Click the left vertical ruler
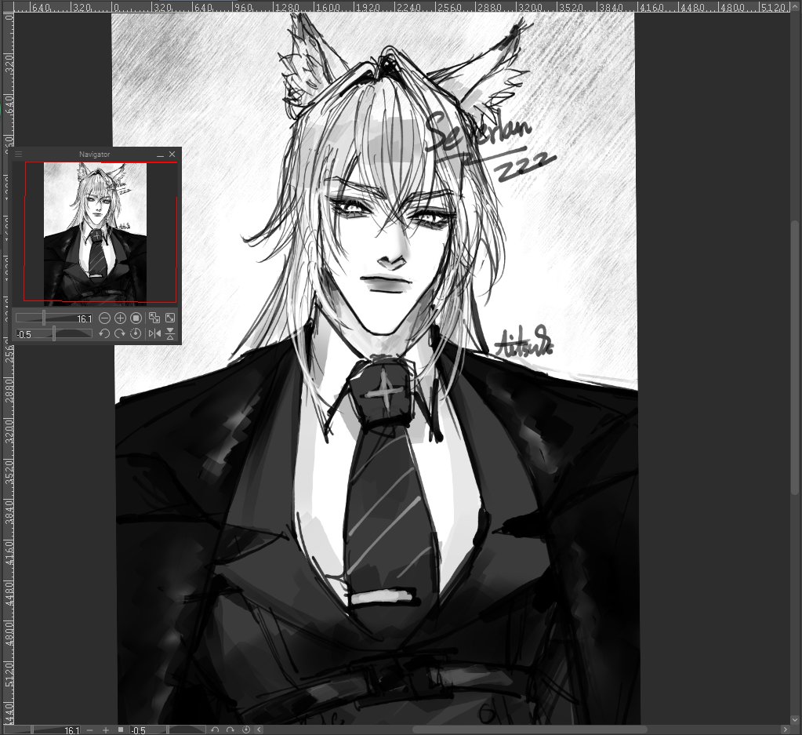 [x=8, y=369]
